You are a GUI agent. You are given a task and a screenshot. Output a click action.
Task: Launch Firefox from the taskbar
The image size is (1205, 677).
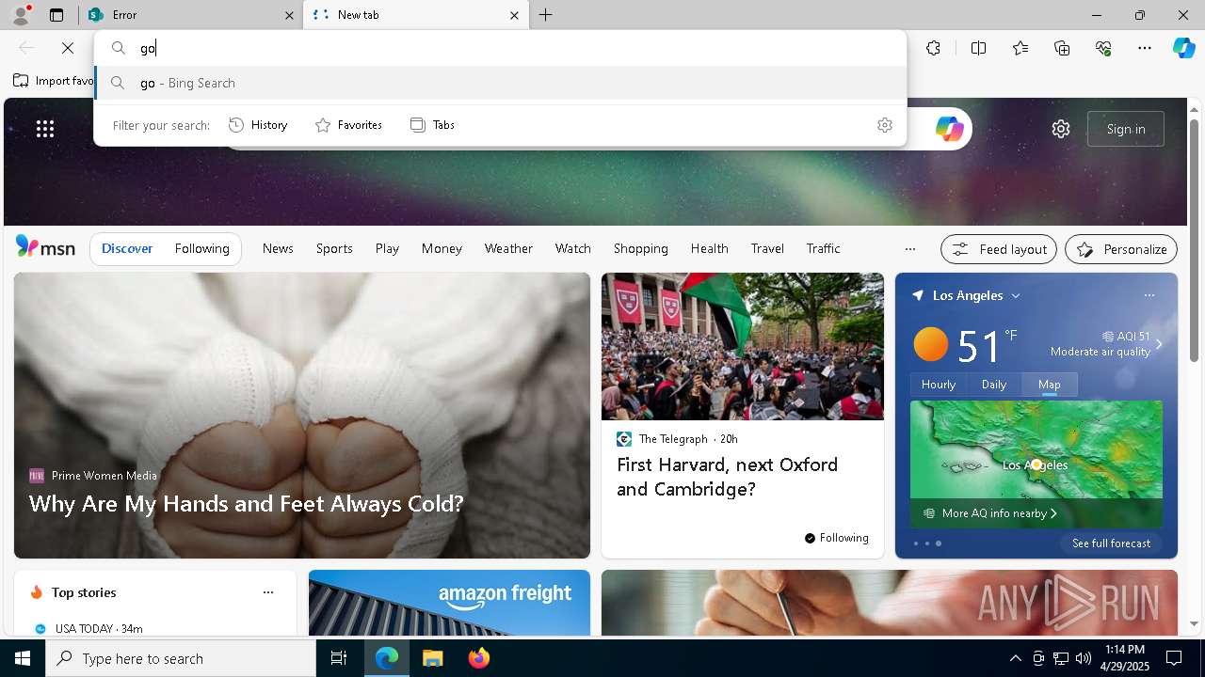pos(478,658)
